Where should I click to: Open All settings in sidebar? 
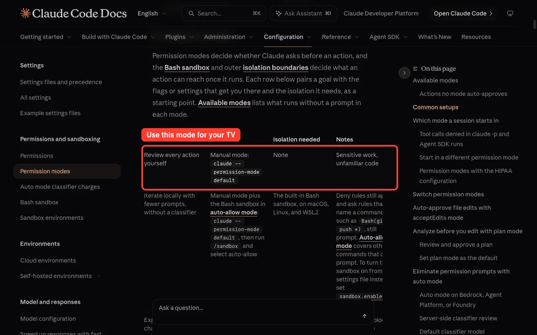point(36,98)
